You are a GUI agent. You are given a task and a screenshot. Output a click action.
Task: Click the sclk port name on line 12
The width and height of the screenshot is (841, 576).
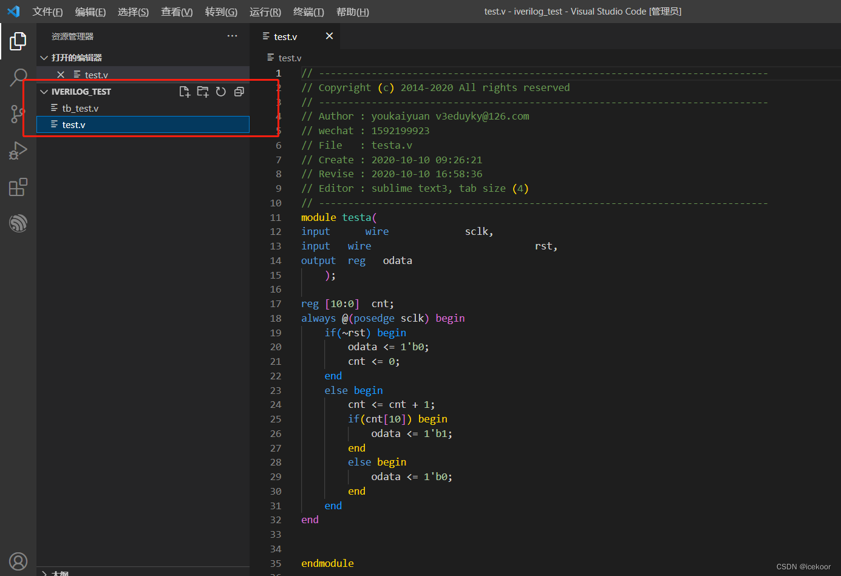(477, 231)
